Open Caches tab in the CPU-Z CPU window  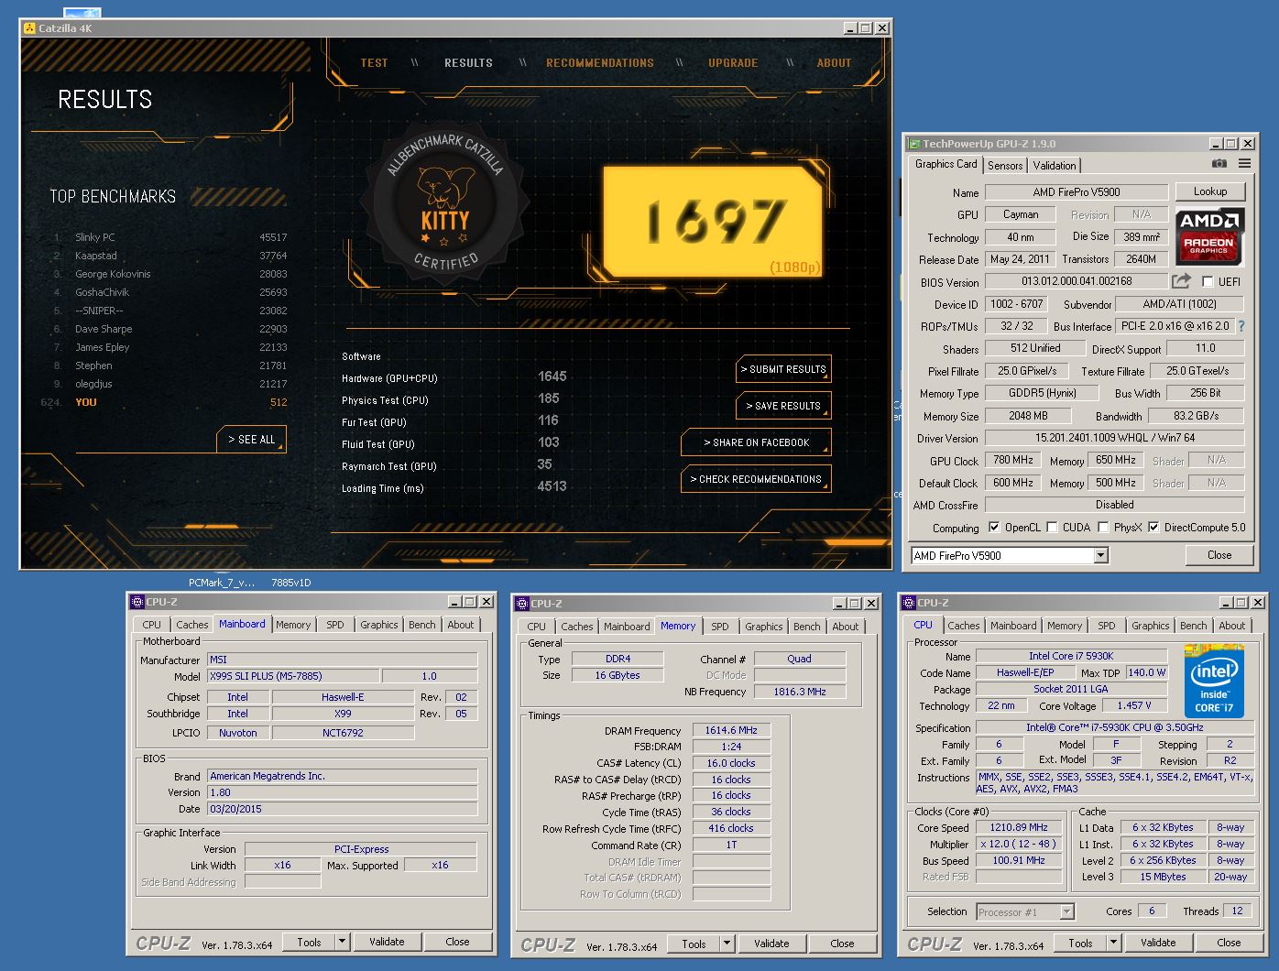[x=963, y=626]
